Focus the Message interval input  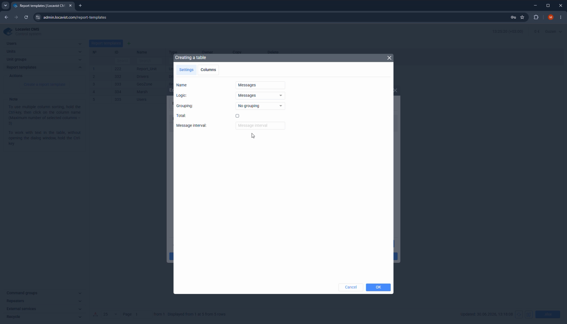[260, 125]
